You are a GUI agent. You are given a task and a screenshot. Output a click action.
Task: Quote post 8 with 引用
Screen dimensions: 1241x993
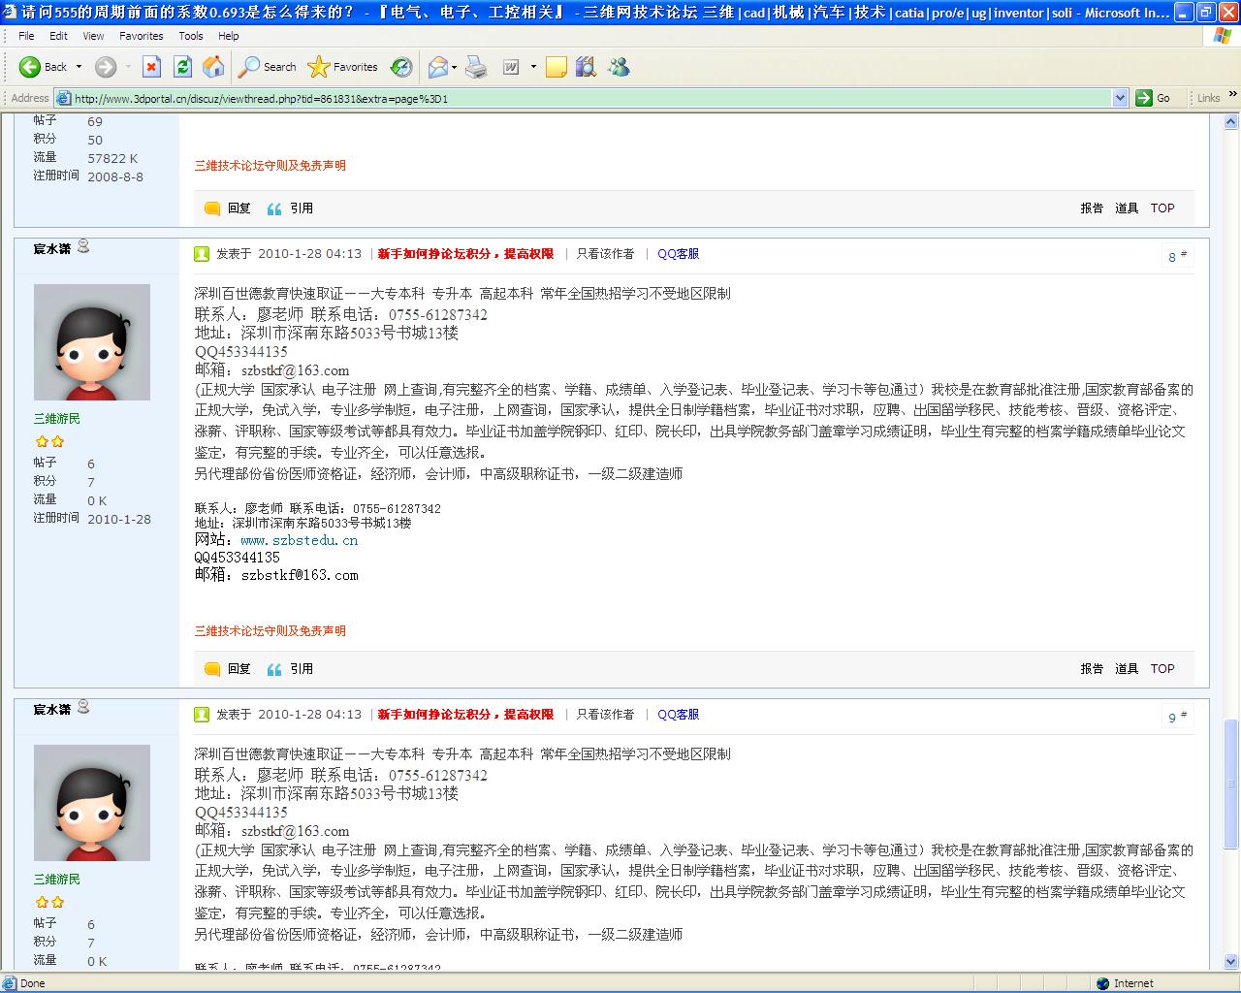pos(289,669)
